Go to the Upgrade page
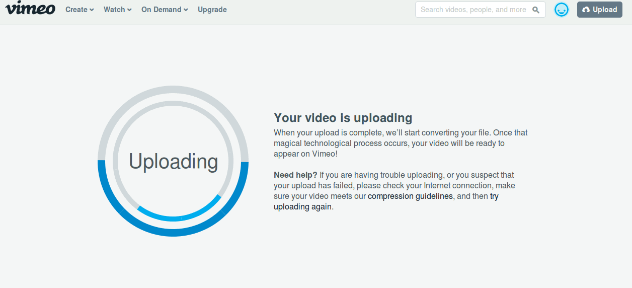The image size is (632, 288). pos(212,10)
